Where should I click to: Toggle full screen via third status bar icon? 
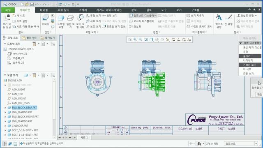(x=15, y=143)
